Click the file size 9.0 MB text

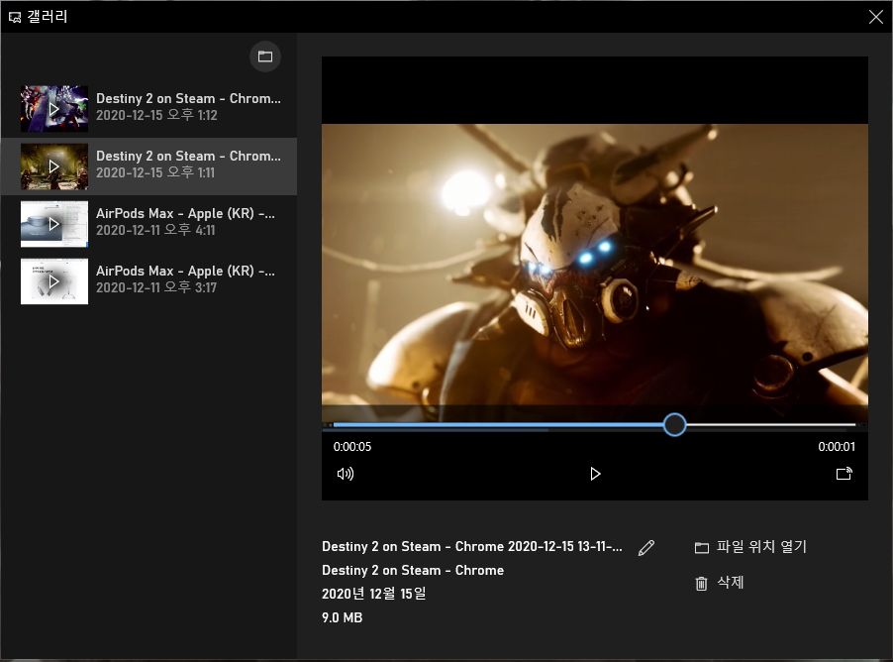coord(342,617)
